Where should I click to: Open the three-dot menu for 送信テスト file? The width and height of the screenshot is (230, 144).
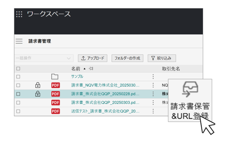153,111
